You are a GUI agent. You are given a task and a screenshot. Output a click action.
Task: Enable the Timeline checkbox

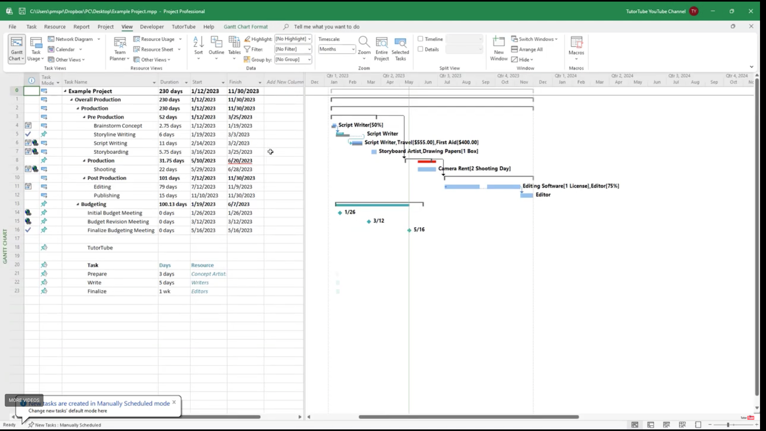coord(420,39)
